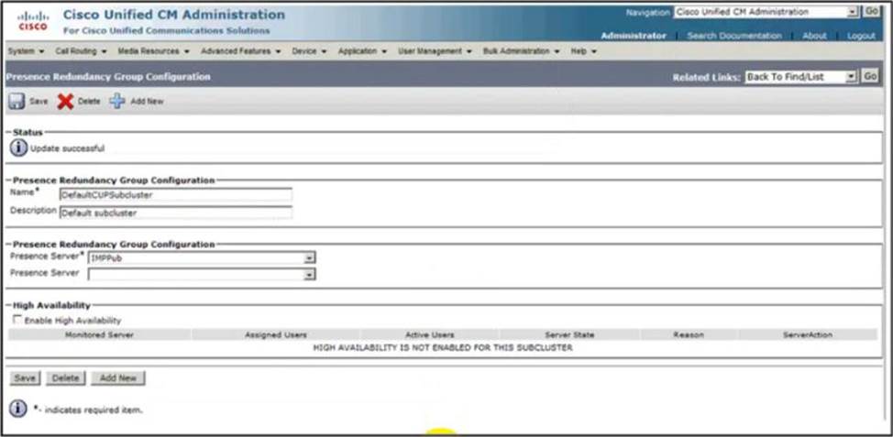This screenshot has width=893, height=437.
Task: Open the Search Documentation link
Action: coord(734,36)
